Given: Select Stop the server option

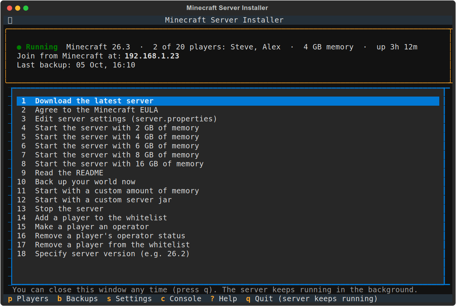Looking at the screenshot, I should pyautogui.click(x=228, y=209).
